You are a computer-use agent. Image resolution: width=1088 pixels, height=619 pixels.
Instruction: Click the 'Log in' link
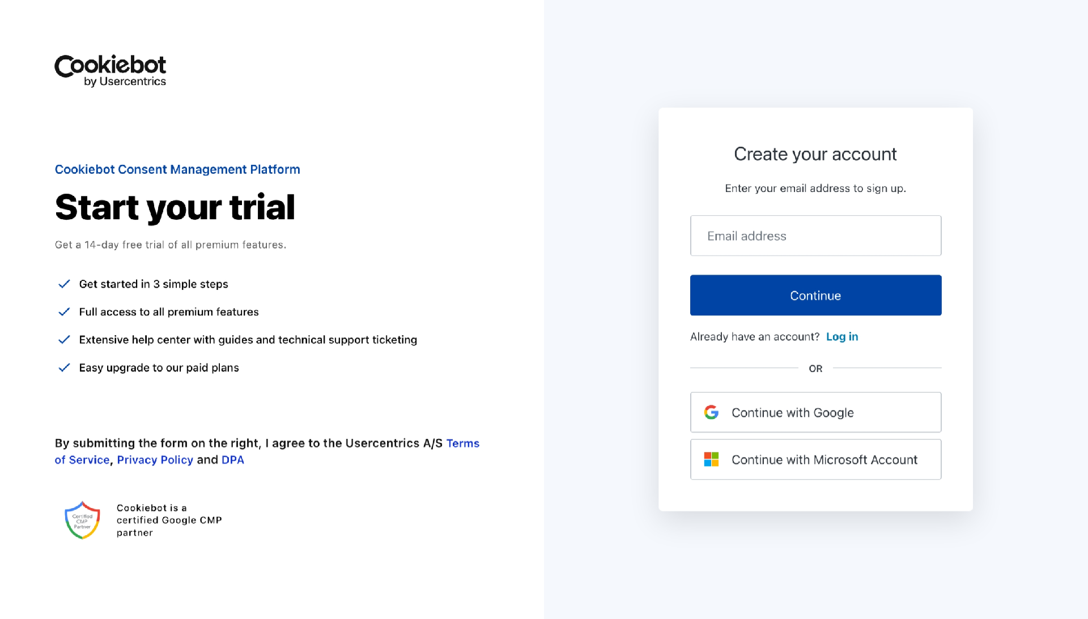click(x=842, y=336)
